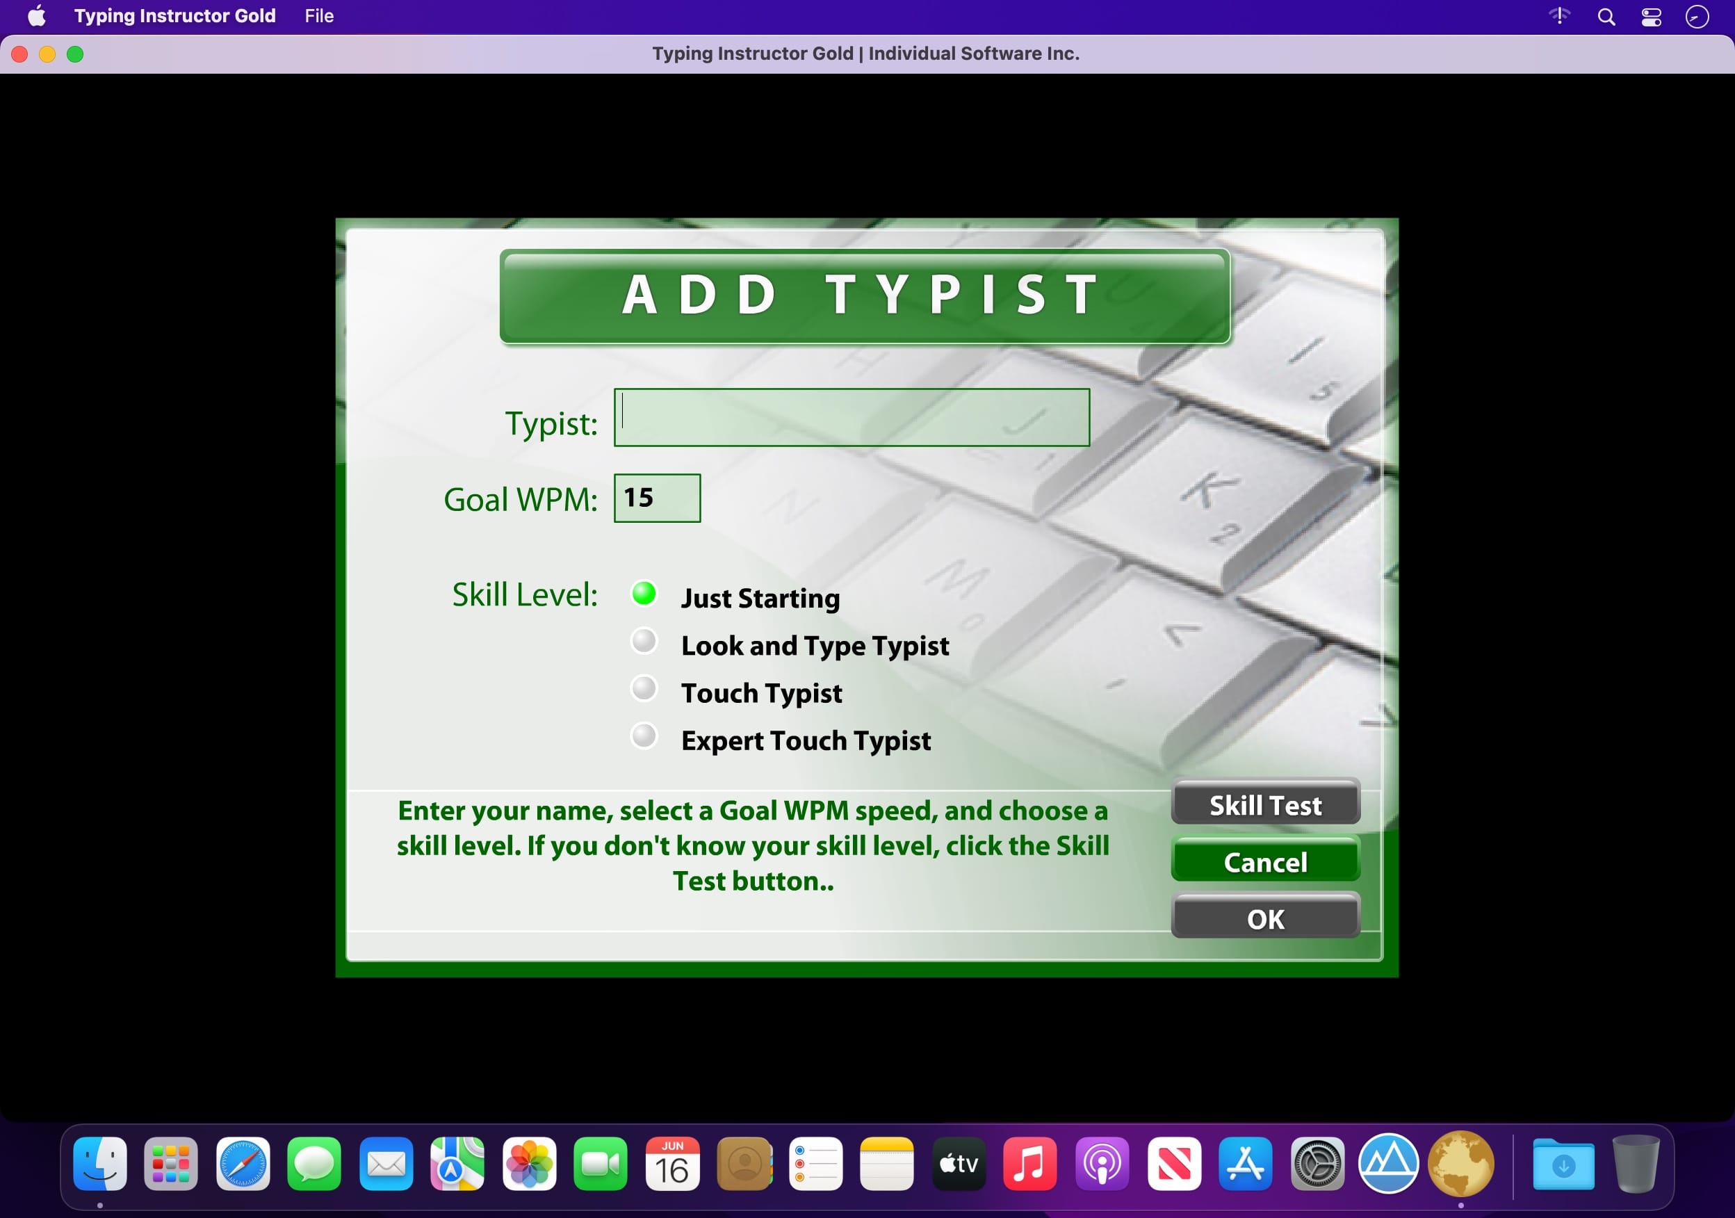Select Touch Typist radio button
Viewport: 1735px width, 1218px height.
(644, 689)
